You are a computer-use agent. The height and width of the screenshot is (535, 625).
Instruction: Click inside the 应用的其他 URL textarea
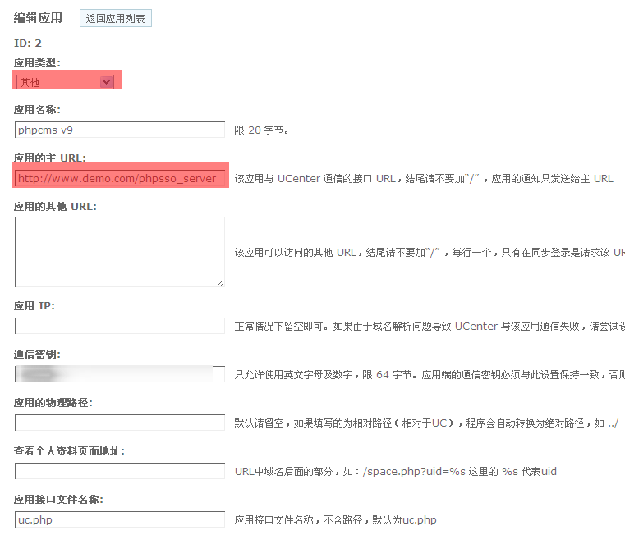click(119, 251)
